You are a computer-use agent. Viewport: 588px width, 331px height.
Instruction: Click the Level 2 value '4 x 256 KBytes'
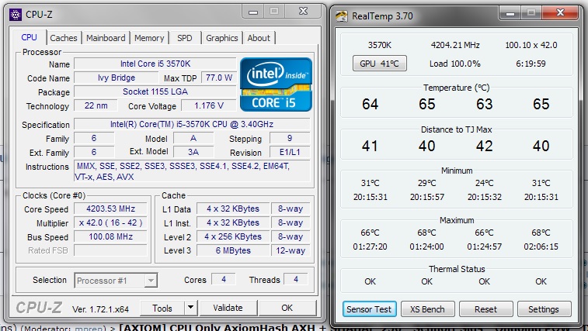tap(233, 236)
